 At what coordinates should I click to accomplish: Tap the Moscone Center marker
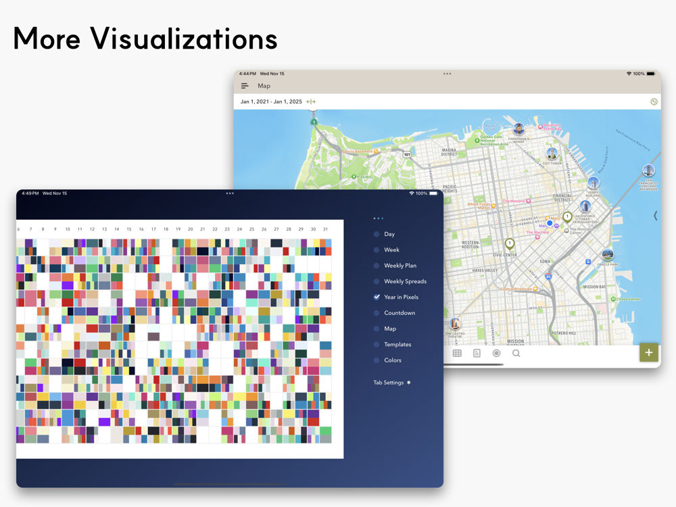pos(566,231)
